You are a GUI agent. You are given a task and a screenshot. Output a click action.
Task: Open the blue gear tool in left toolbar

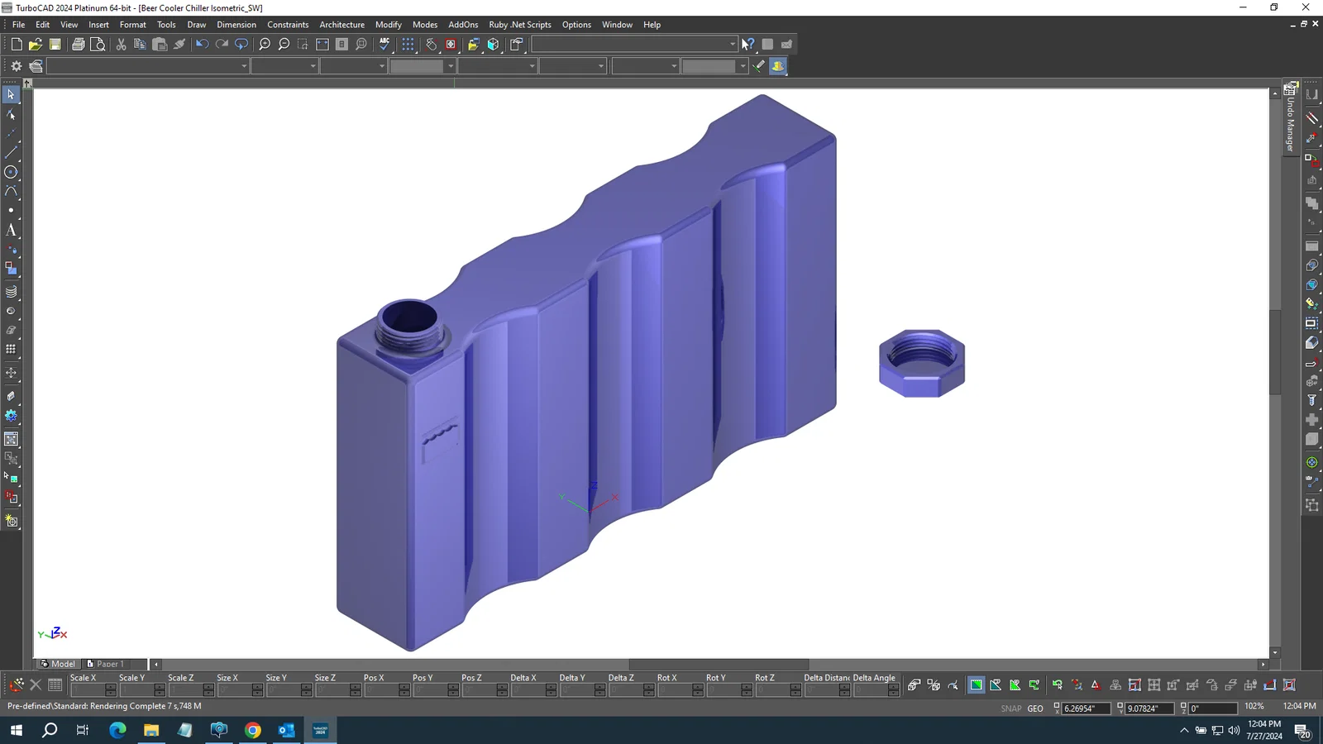tap(11, 416)
